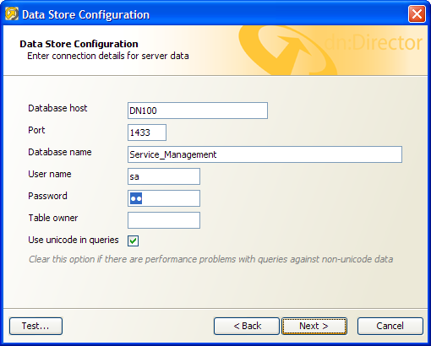Focus the Database host field containing DN100
Image resolution: width=431 pixels, height=346 pixels.
click(x=198, y=111)
